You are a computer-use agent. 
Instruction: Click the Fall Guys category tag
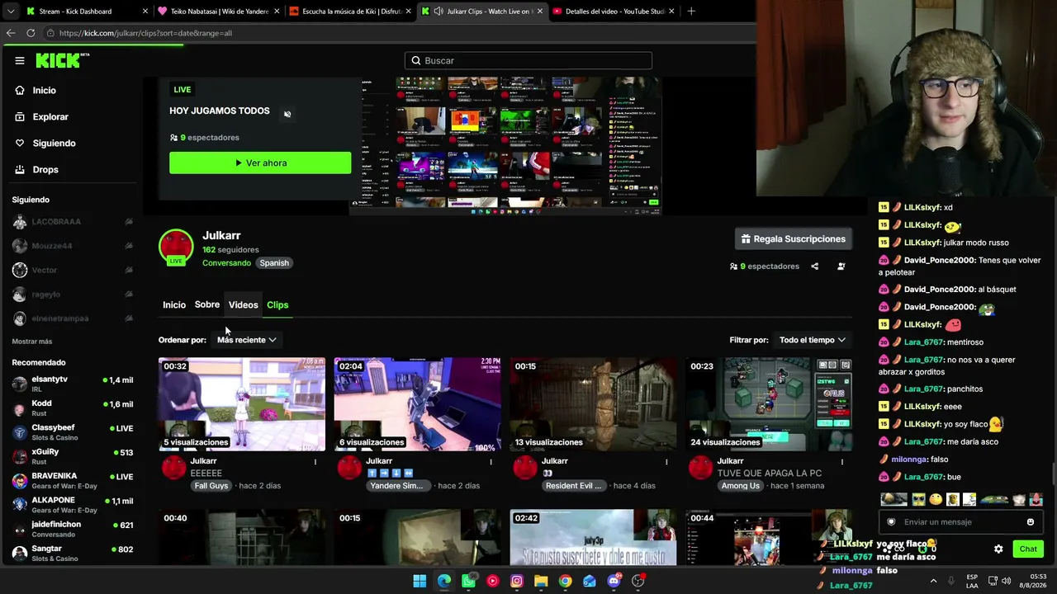pos(211,486)
